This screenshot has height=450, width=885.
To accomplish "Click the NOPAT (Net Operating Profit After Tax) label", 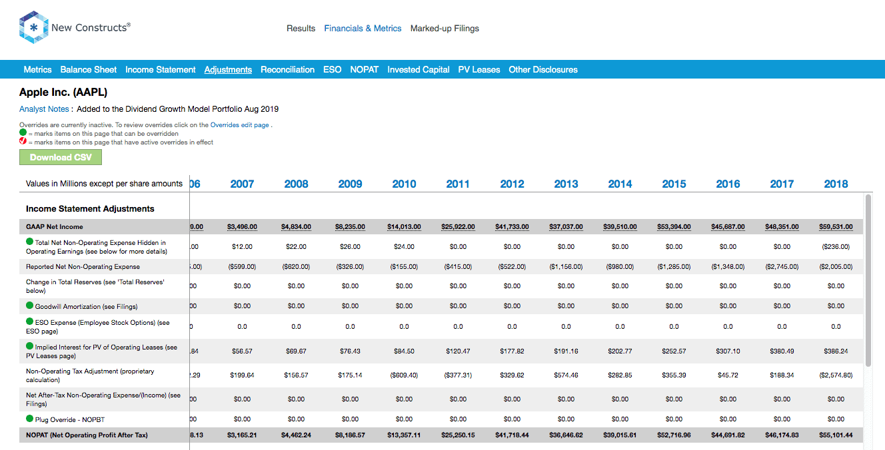I will (x=87, y=435).
